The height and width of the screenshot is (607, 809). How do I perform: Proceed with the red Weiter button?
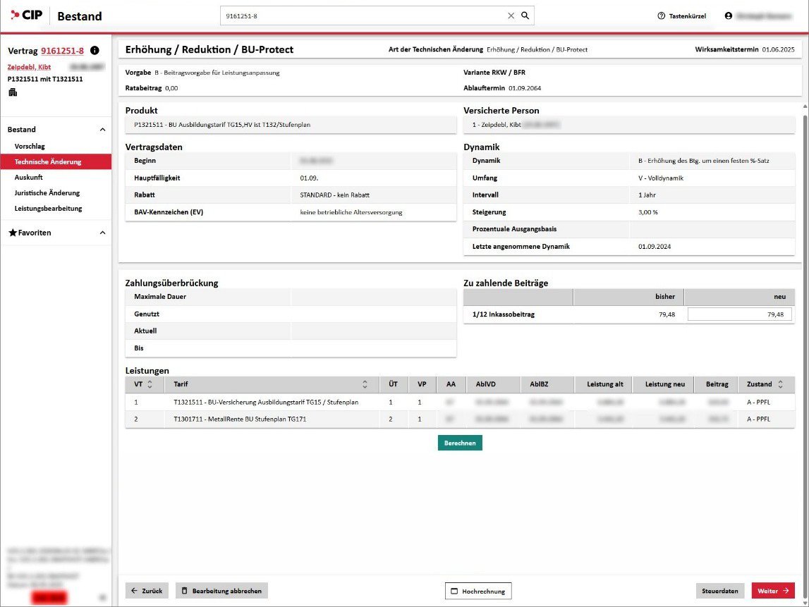[773, 591]
